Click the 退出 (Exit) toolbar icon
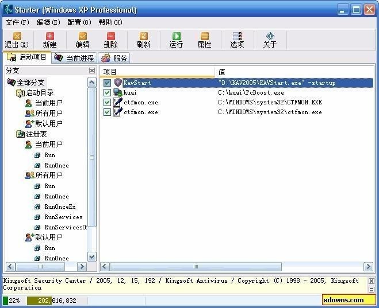The image size is (379, 308). point(16,39)
